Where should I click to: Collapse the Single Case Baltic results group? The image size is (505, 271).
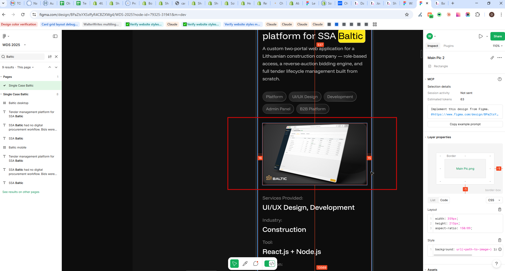pyautogui.click(x=1, y=94)
